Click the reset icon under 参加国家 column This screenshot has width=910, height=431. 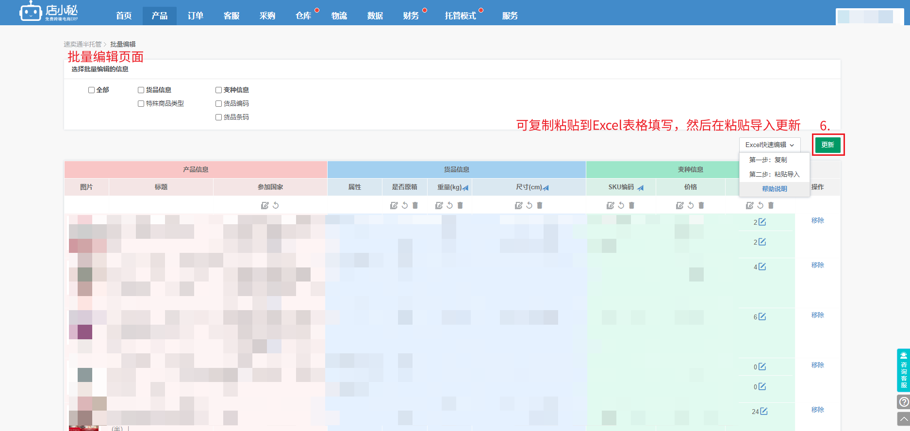[x=276, y=205]
